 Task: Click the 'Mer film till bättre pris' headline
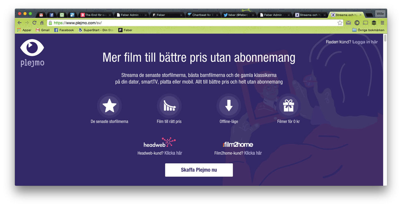point(199,58)
